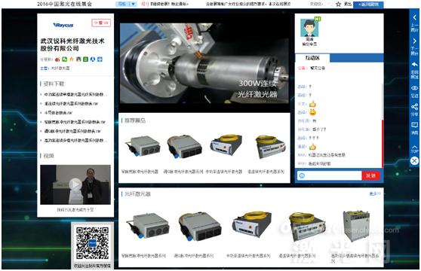Go to previous exhibitor with left chevron
The image size is (421, 271).
414,17
